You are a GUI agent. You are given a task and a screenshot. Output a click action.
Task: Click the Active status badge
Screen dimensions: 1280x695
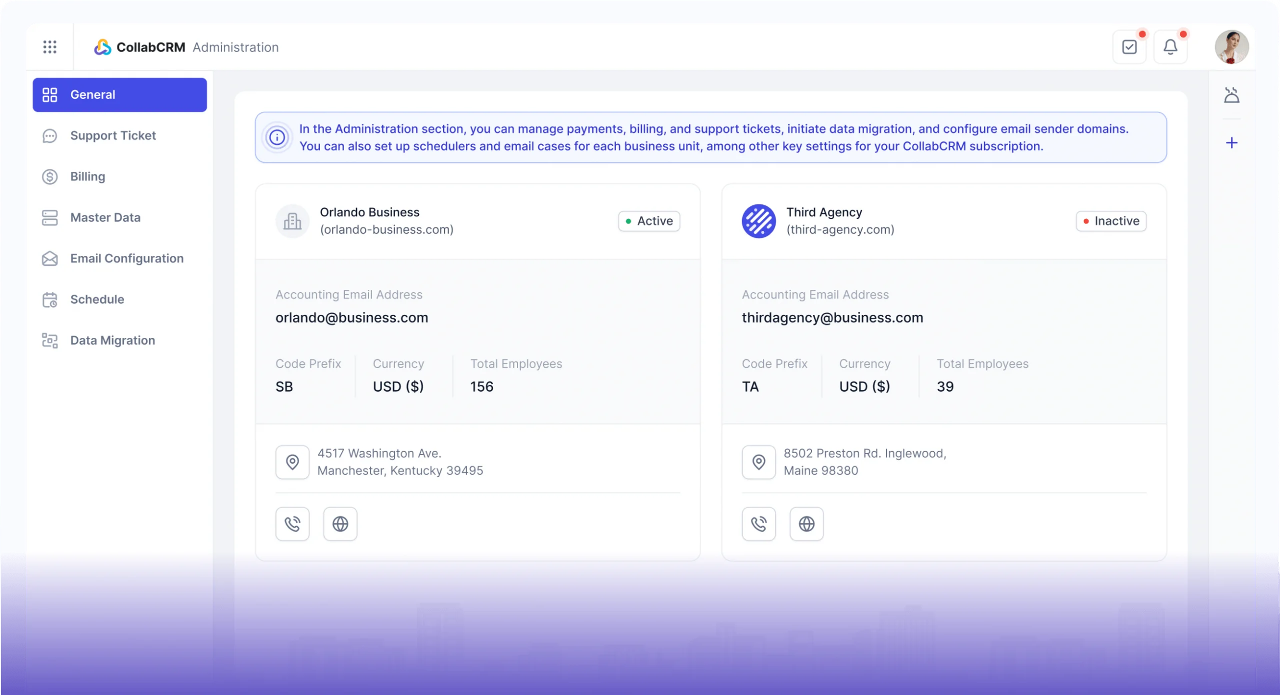[x=649, y=221]
